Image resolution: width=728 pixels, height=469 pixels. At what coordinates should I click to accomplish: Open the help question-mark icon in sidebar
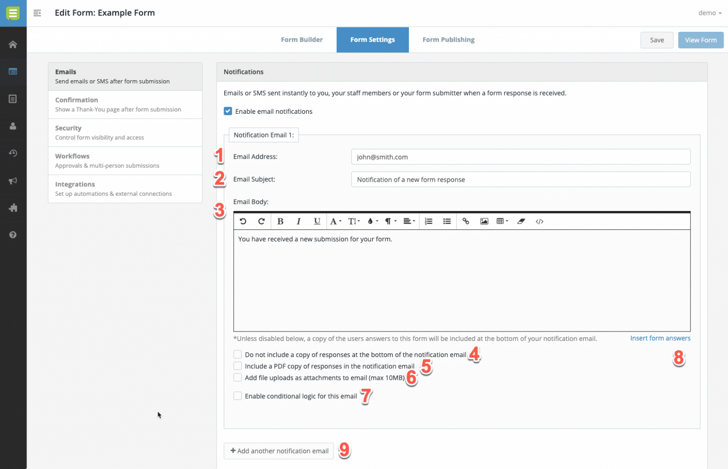click(13, 234)
